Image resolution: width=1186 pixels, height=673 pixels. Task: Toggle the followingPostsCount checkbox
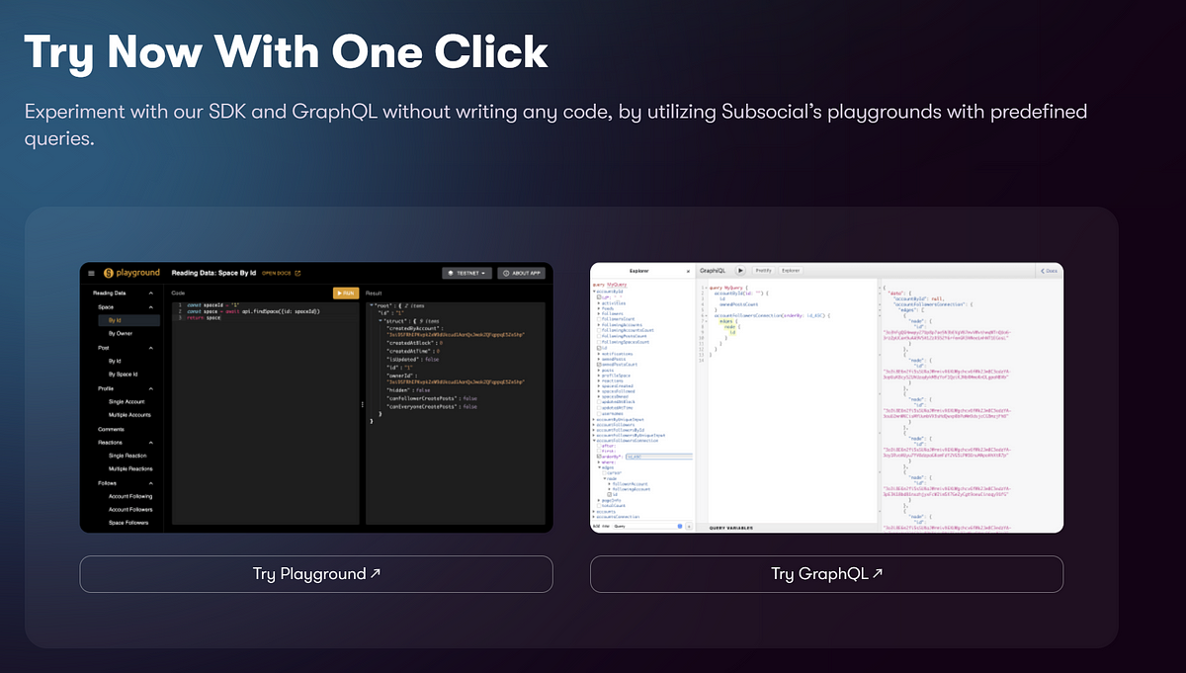[599, 336]
